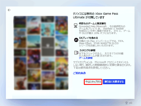Click the 今はスキップする button

coord(93,82)
